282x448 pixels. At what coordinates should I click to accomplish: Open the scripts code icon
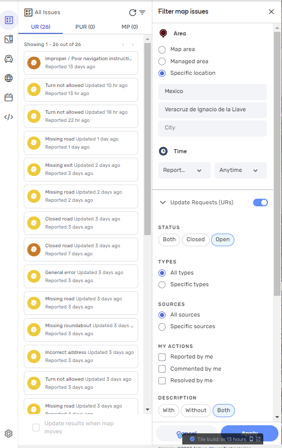(x=9, y=117)
